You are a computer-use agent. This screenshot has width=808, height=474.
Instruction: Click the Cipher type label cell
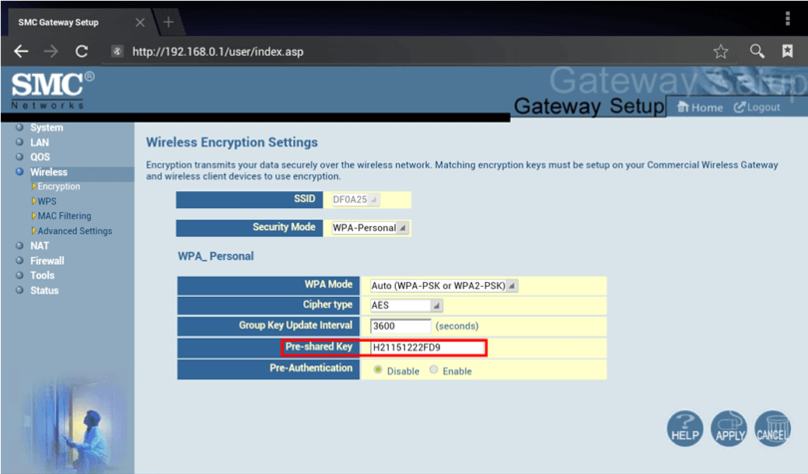point(268,305)
